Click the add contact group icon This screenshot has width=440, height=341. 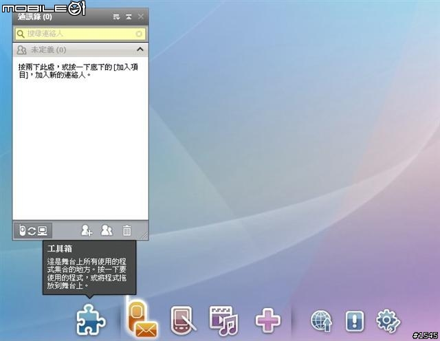tap(107, 230)
